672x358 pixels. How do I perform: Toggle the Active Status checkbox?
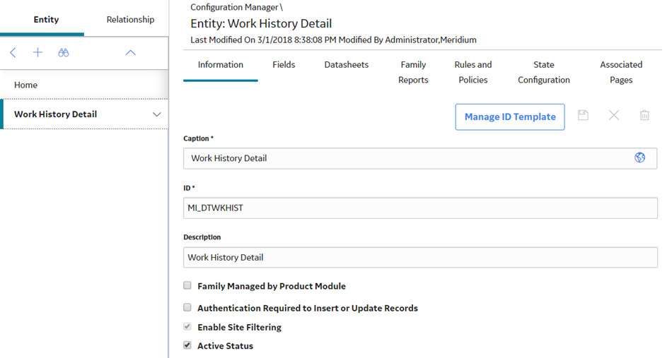coord(187,345)
